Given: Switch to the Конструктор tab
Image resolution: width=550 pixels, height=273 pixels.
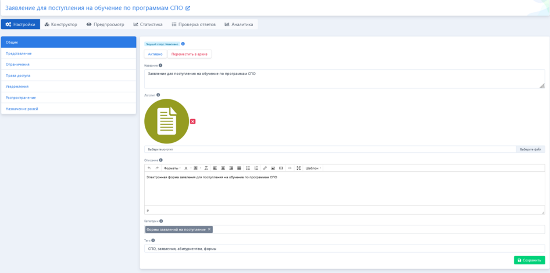Looking at the screenshot, I should coord(61,24).
